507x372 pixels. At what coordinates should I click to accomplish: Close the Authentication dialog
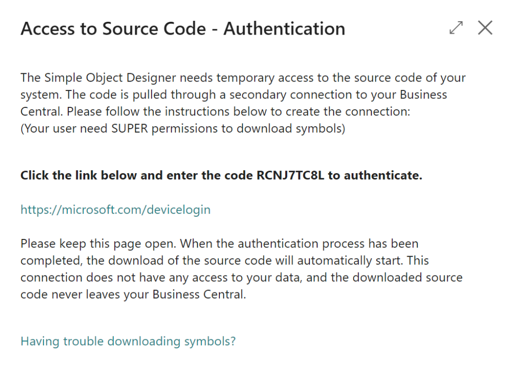485,28
